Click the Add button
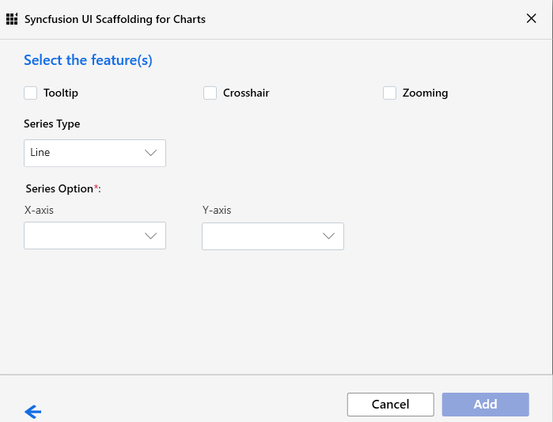 pos(485,405)
